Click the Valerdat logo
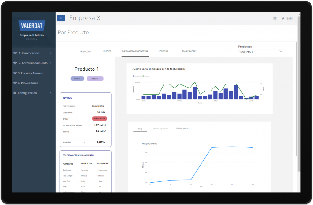The width and height of the screenshot is (313, 205). 32,25
